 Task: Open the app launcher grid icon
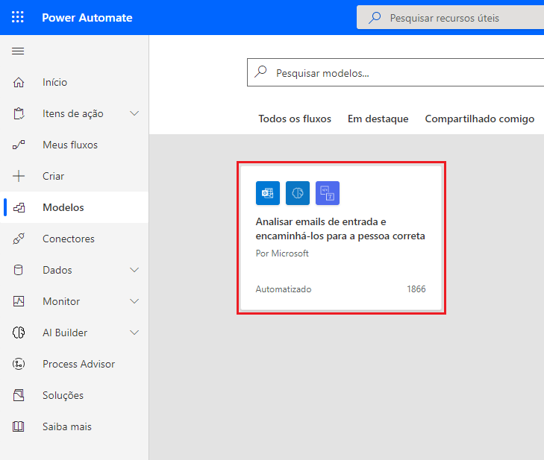click(x=18, y=17)
